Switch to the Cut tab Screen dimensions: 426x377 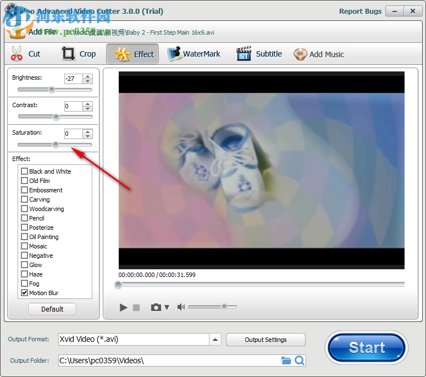click(26, 54)
